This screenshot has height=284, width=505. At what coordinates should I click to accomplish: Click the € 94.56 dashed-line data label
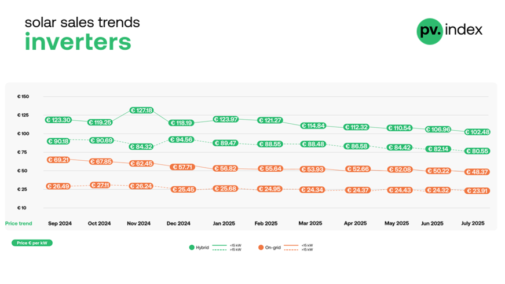[182, 139]
